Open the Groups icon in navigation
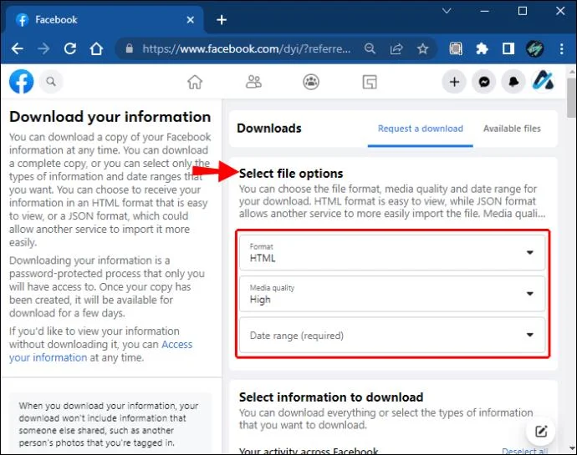Screen dimensions: 577x455 [x=311, y=82]
